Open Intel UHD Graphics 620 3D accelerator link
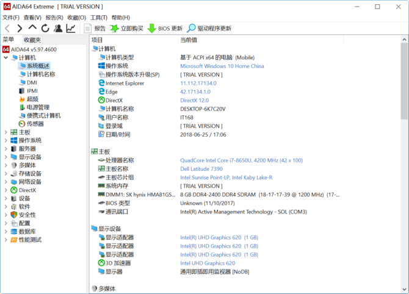The width and height of the screenshot is (409, 294). [x=208, y=264]
